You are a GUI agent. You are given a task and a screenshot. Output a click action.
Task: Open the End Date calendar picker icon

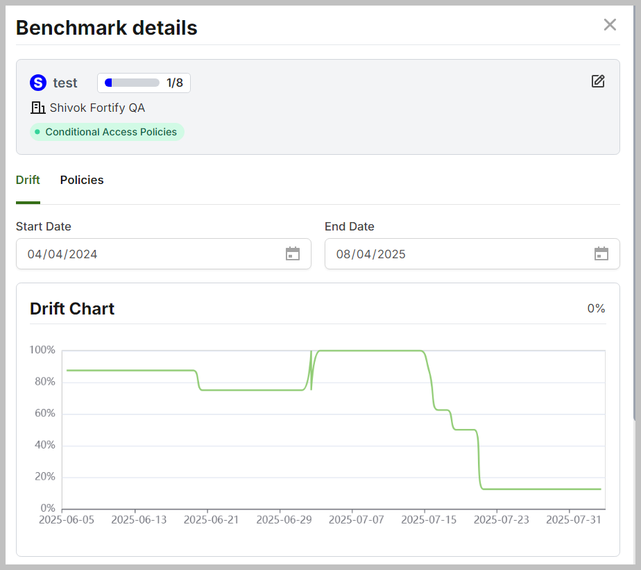(x=601, y=254)
